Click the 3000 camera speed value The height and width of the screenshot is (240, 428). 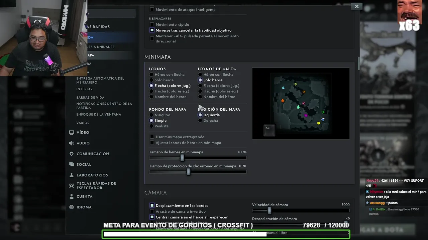click(345, 205)
